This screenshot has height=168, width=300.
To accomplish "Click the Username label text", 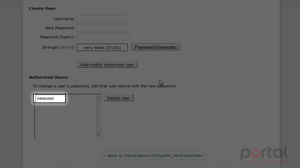I will tap(64, 19).
